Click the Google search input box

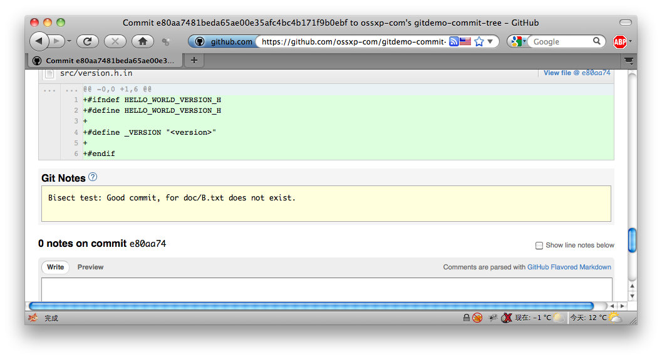[x=561, y=41]
